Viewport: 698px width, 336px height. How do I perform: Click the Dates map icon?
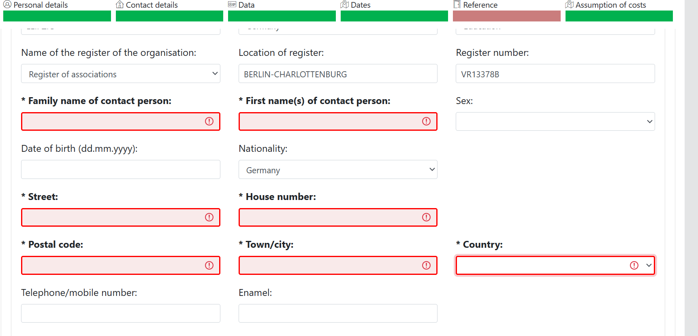344,4
